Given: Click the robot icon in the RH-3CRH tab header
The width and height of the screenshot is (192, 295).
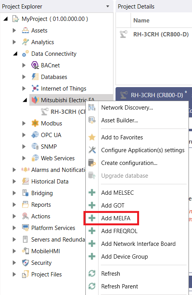Looking at the screenshot, I should point(124,95).
